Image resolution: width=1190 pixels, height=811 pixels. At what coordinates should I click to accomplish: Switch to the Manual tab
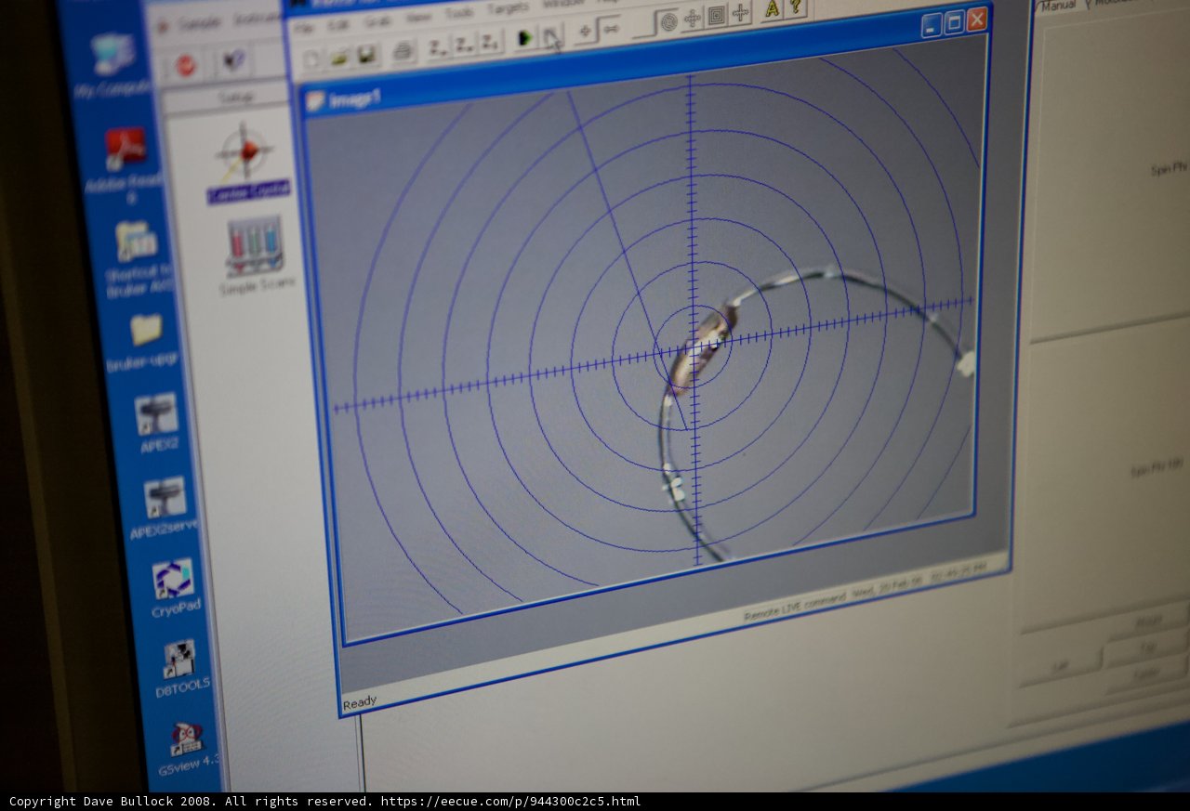click(x=1058, y=6)
